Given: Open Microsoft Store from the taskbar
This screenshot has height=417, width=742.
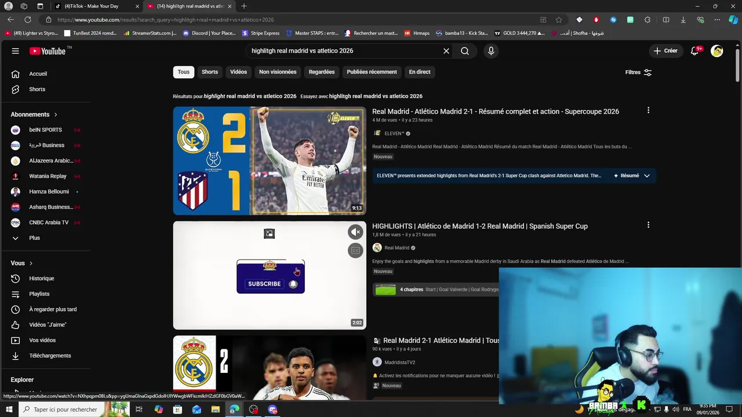Looking at the screenshot, I should [x=177, y=409].
